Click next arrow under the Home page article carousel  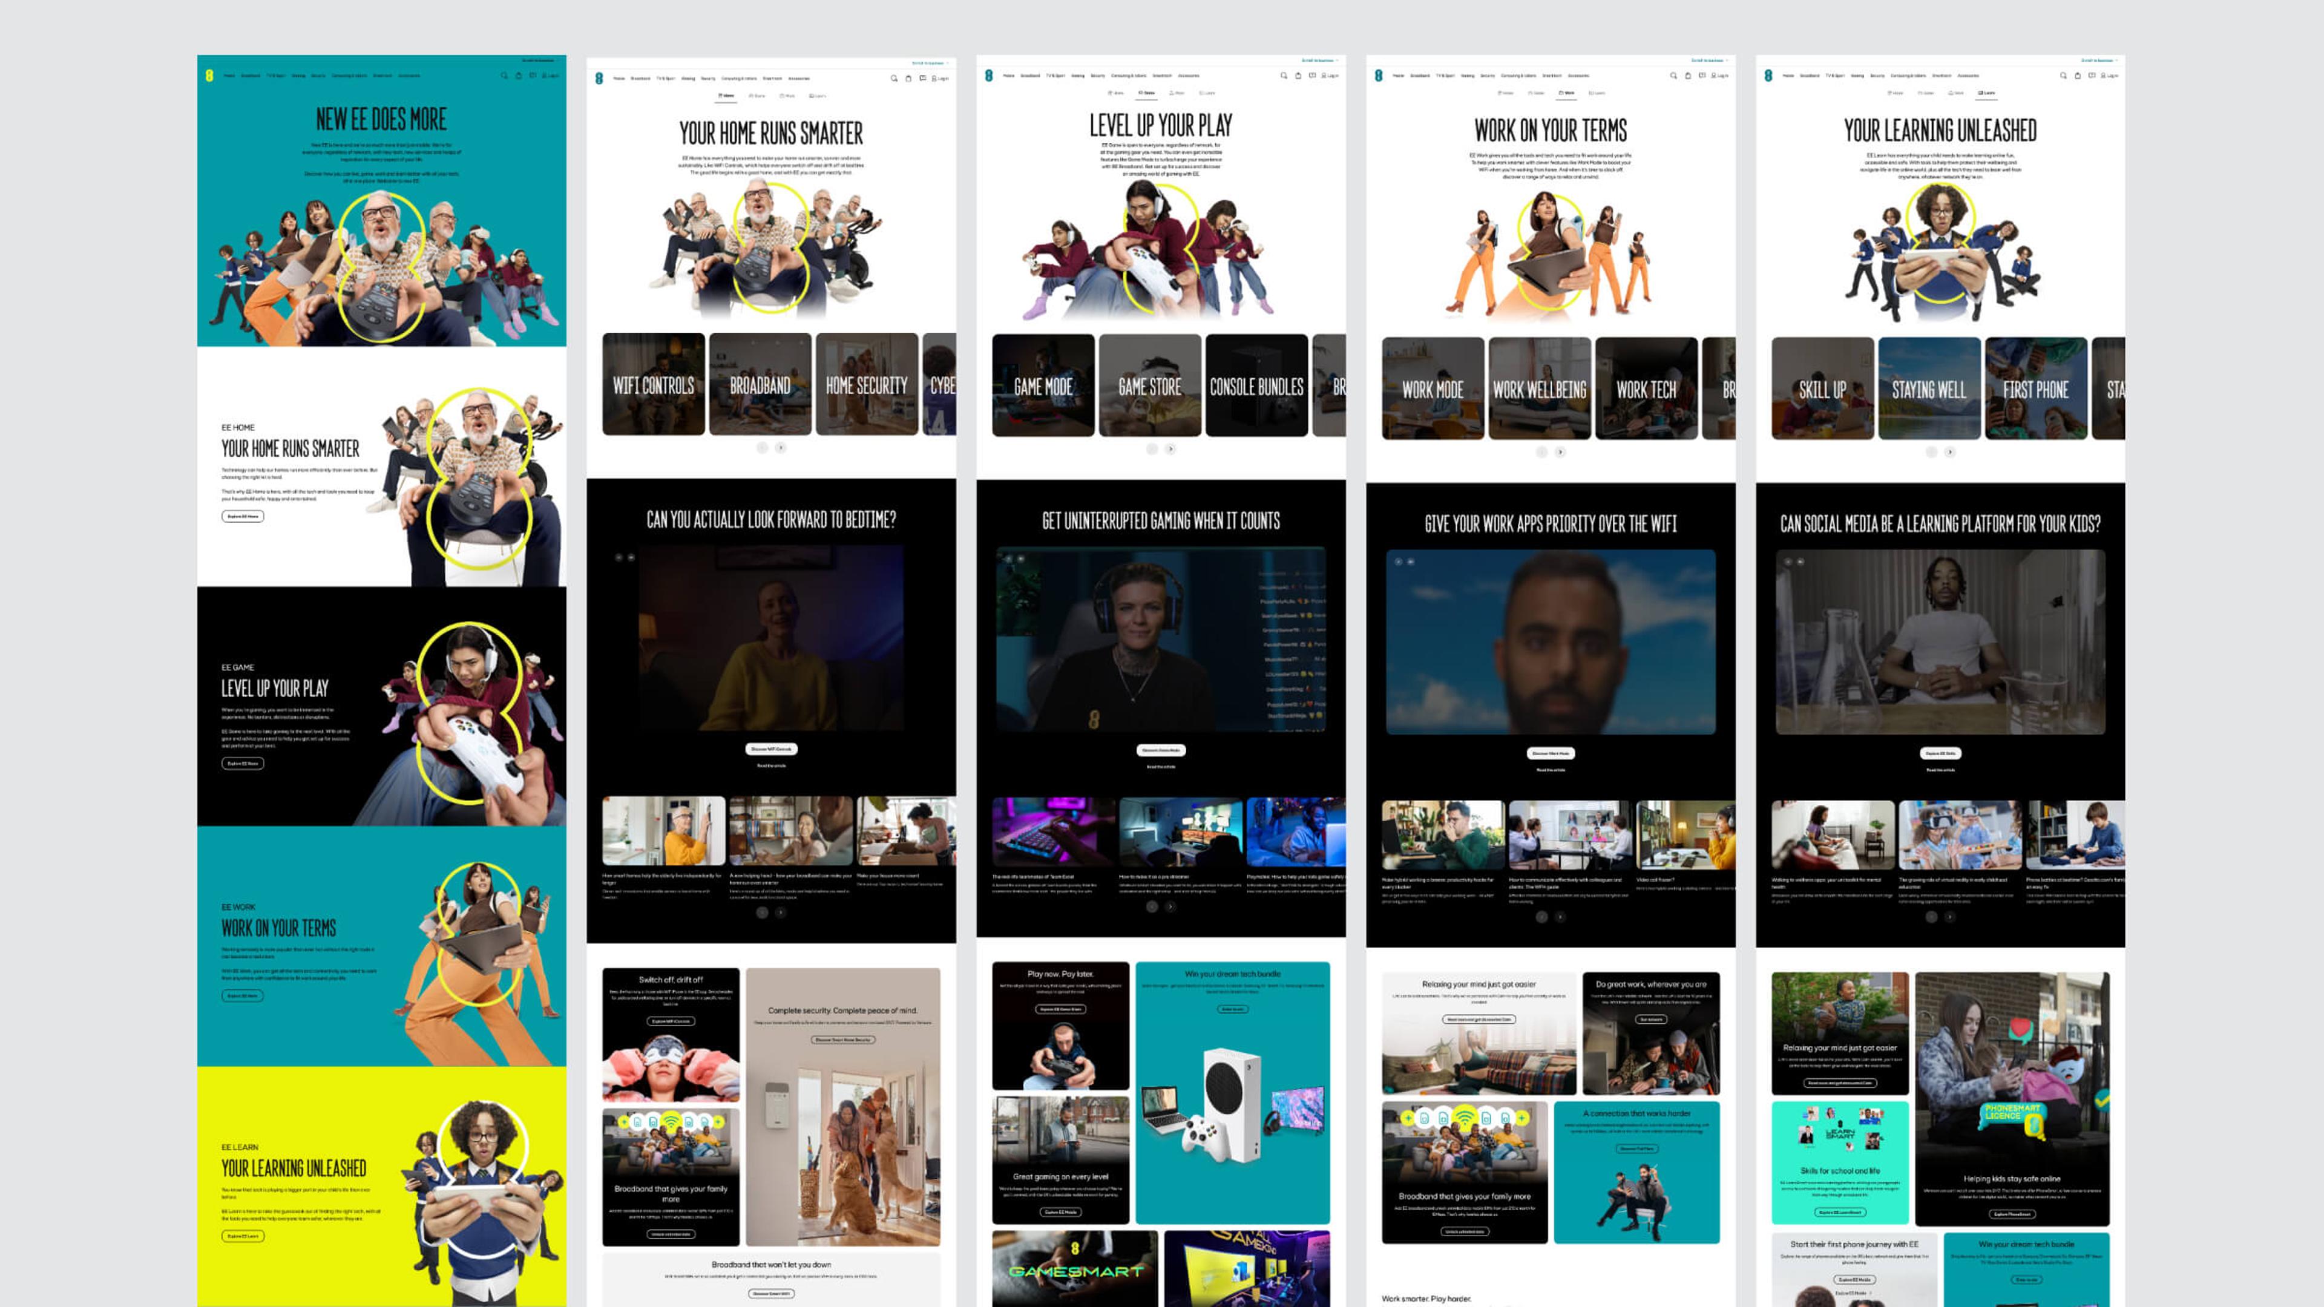click(780, 912)
